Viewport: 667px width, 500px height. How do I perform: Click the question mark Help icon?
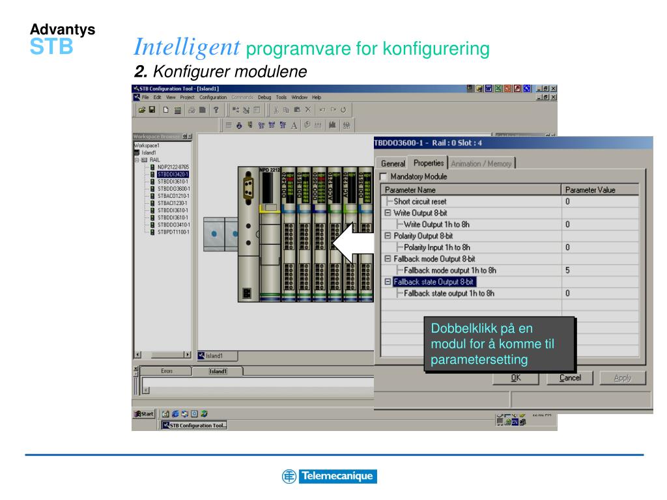click(216, 109)
